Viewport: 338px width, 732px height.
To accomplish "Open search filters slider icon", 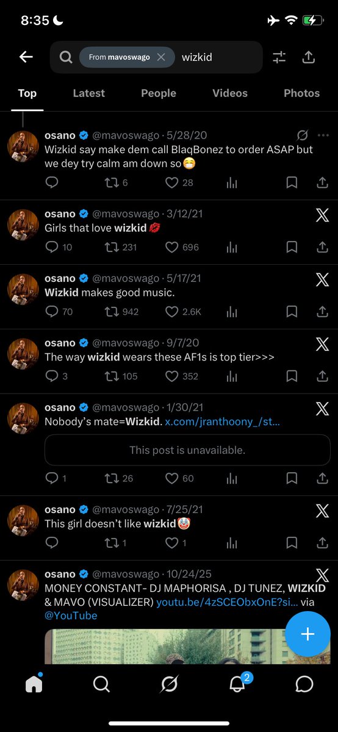I will [279, 57].
